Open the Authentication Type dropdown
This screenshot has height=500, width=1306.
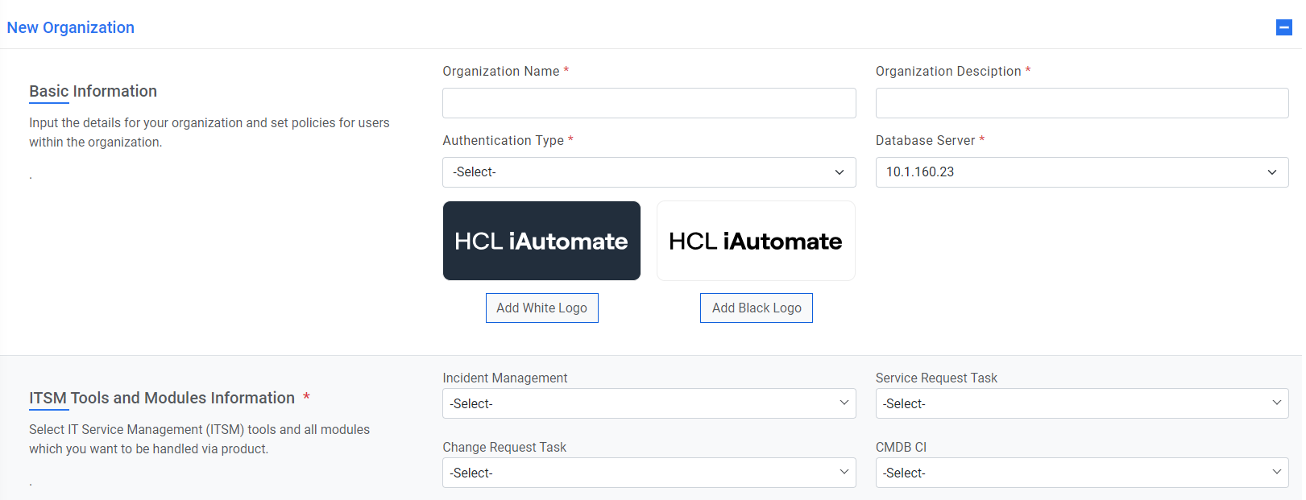pos(649,172)
